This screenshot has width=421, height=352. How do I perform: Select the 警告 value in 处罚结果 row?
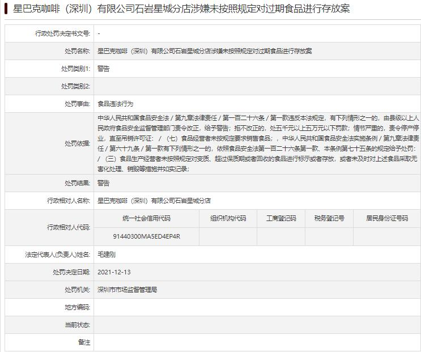pos(104,183)
